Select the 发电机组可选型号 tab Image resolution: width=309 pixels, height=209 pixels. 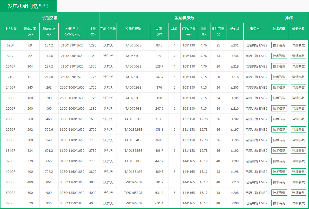pos(28,6)
